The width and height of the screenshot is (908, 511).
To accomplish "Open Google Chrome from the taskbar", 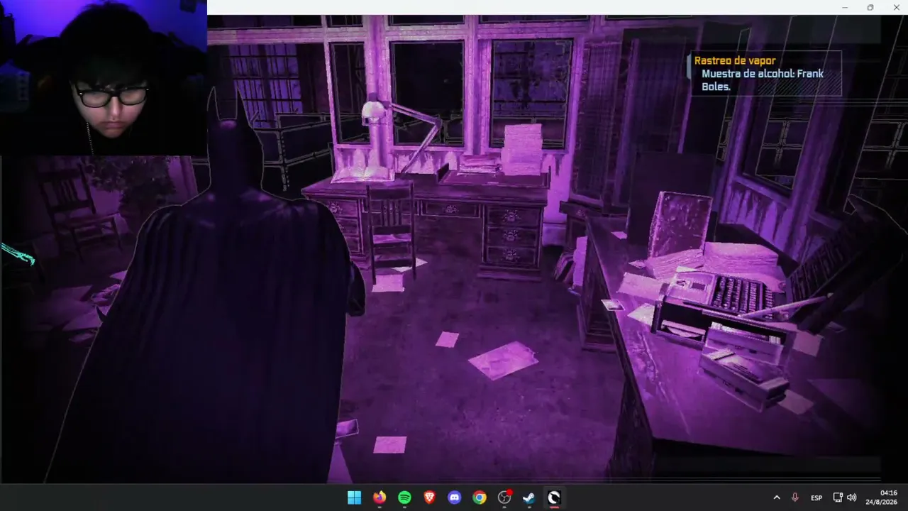I will click(x=480, y=498).
